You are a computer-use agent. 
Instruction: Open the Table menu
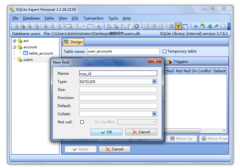(x=49, y=18)
